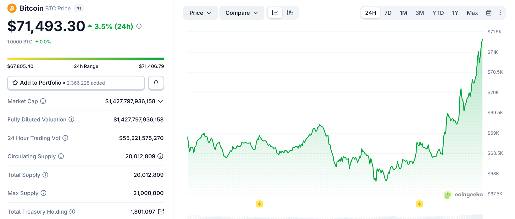Switch to the candlestick chart view
The image size is (515, 219).
tap(290, 13)
